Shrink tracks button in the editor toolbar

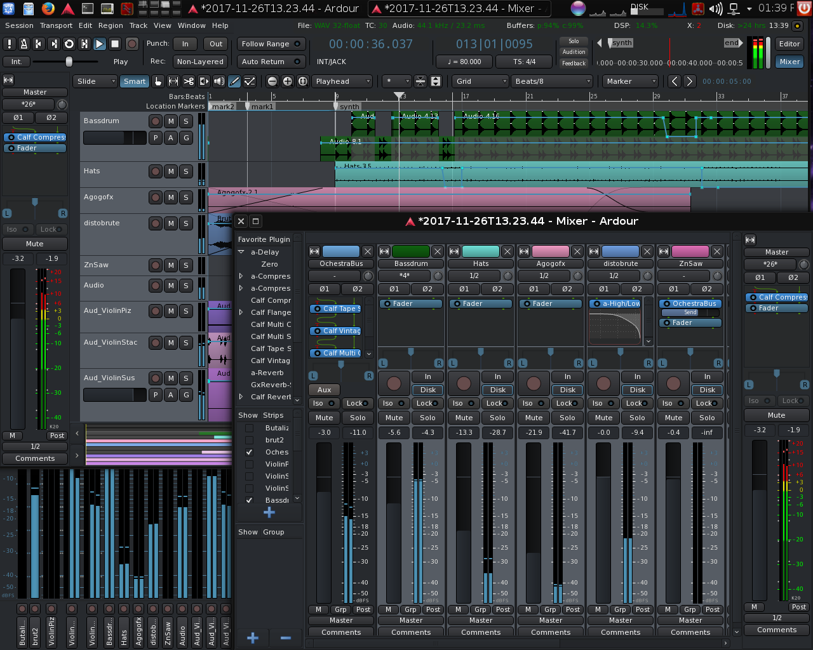pyautogui.click(x=420, y=81)
